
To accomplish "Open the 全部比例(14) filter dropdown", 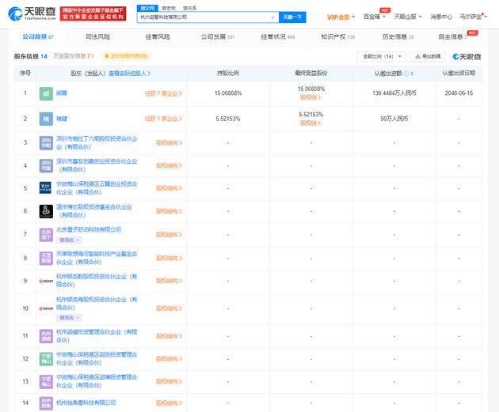I will click(x=374, y=56).
